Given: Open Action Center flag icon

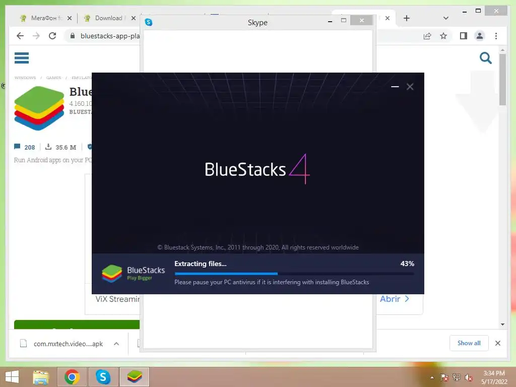Looking at the screenshot, I should [444, 377].
